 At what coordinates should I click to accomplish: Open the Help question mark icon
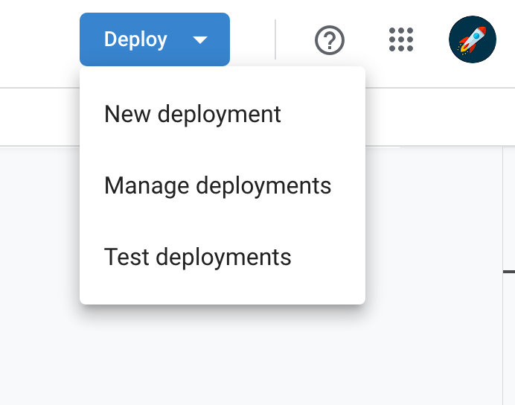click(x=330, y=39)
